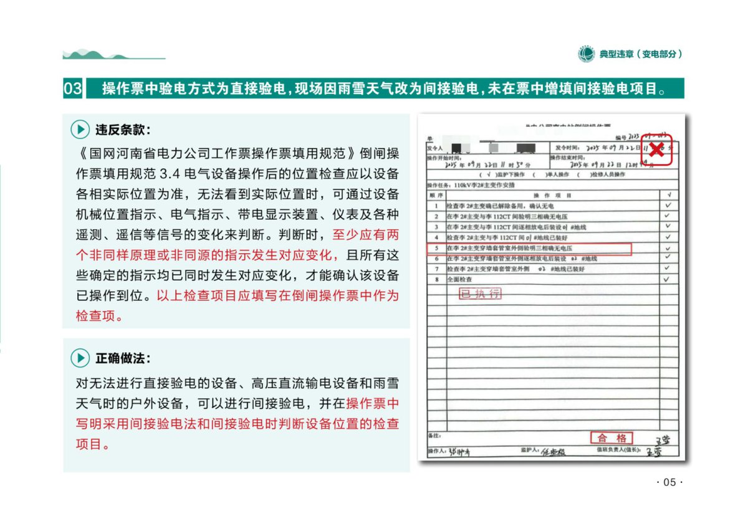The width and height of the screenshot is (748, 529).
Task: Select the 03 number badge
Action: click(73, 88)
